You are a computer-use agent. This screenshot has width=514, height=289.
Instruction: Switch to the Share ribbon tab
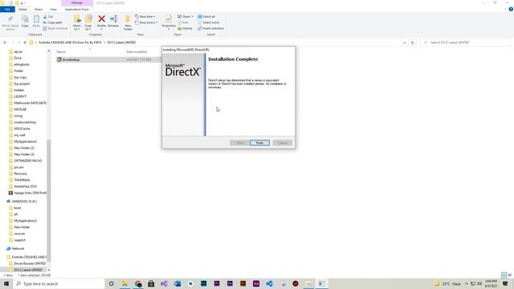(x=39, y=10)
